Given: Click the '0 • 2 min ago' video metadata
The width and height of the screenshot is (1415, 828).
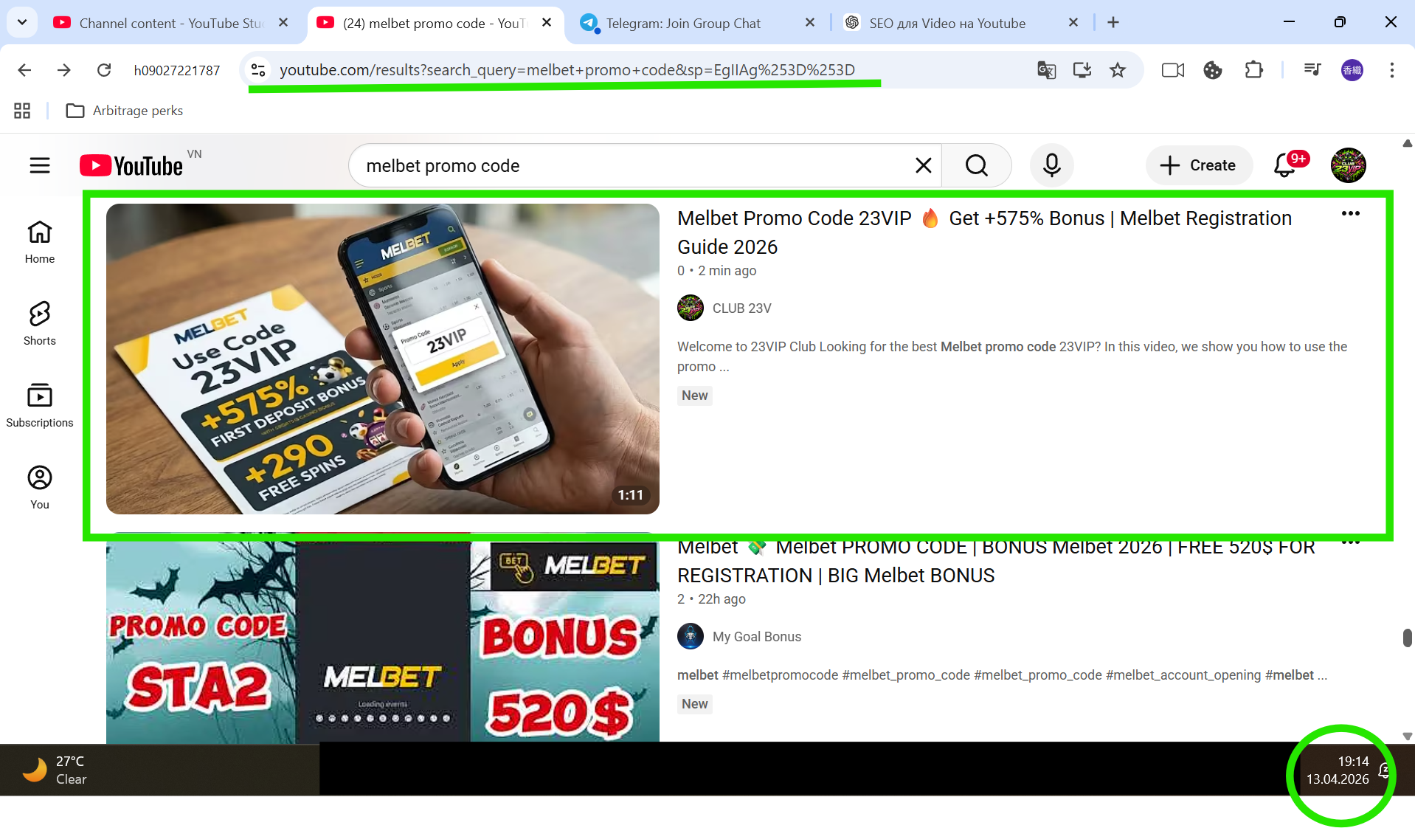Looking at the screenshot, I should [717, 271].
